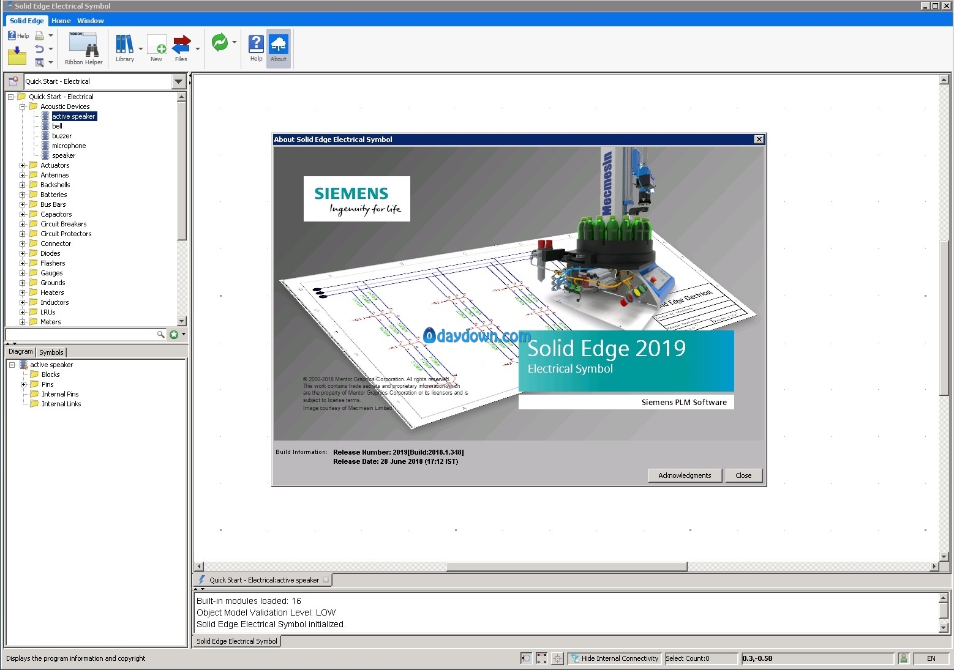954x670 pixels.
Task: Click the Close button in About dialog
Action: (743, 475)
